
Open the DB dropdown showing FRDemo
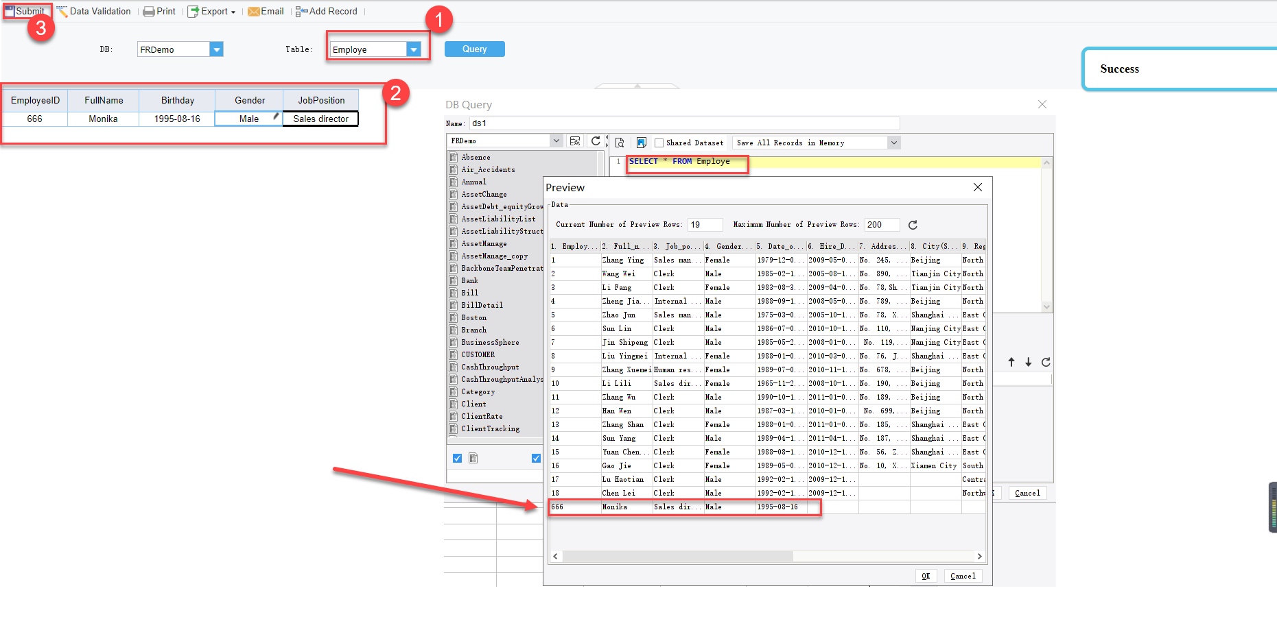click(x=217, y=49)
